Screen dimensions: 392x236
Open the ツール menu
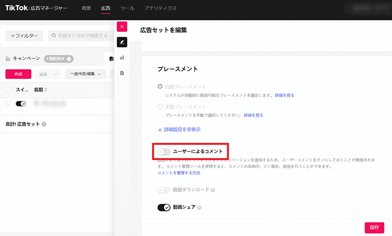(x=127, y=8)
